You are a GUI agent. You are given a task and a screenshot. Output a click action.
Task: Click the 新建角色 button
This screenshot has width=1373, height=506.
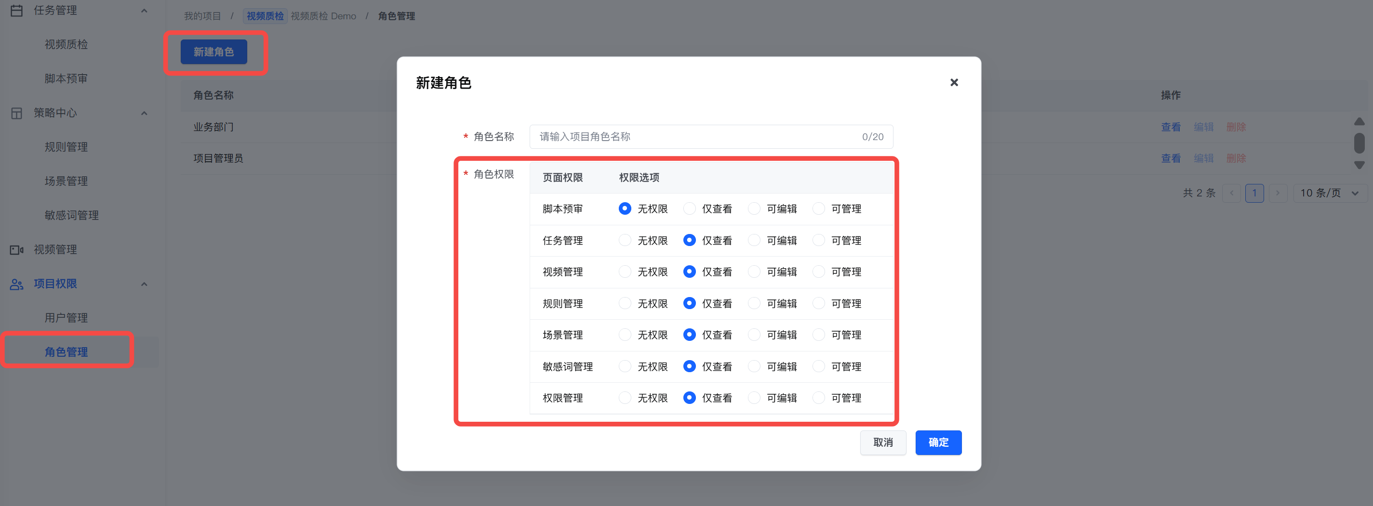pyautogui.click(x=213, y=52)
